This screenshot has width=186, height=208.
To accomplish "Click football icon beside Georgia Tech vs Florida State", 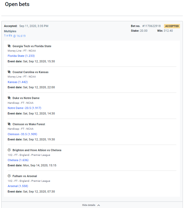I will (9, 46).
